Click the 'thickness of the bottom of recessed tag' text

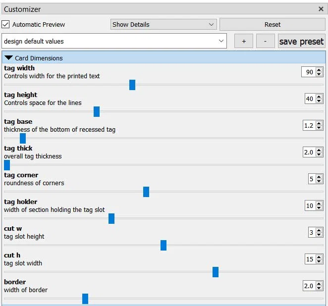tap(59, 130)
